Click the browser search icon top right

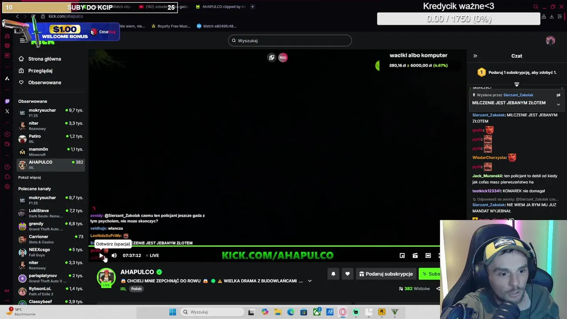pos(536,7)
